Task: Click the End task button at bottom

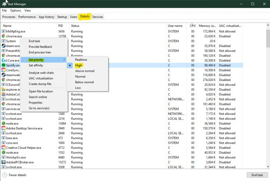Action: 257,175
